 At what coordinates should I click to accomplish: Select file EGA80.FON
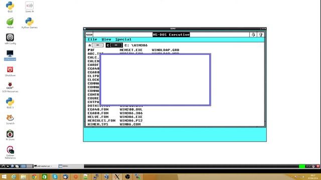click(98, 113)
